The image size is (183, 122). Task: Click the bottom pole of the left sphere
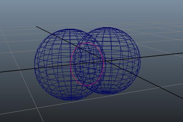coord(72,99)
